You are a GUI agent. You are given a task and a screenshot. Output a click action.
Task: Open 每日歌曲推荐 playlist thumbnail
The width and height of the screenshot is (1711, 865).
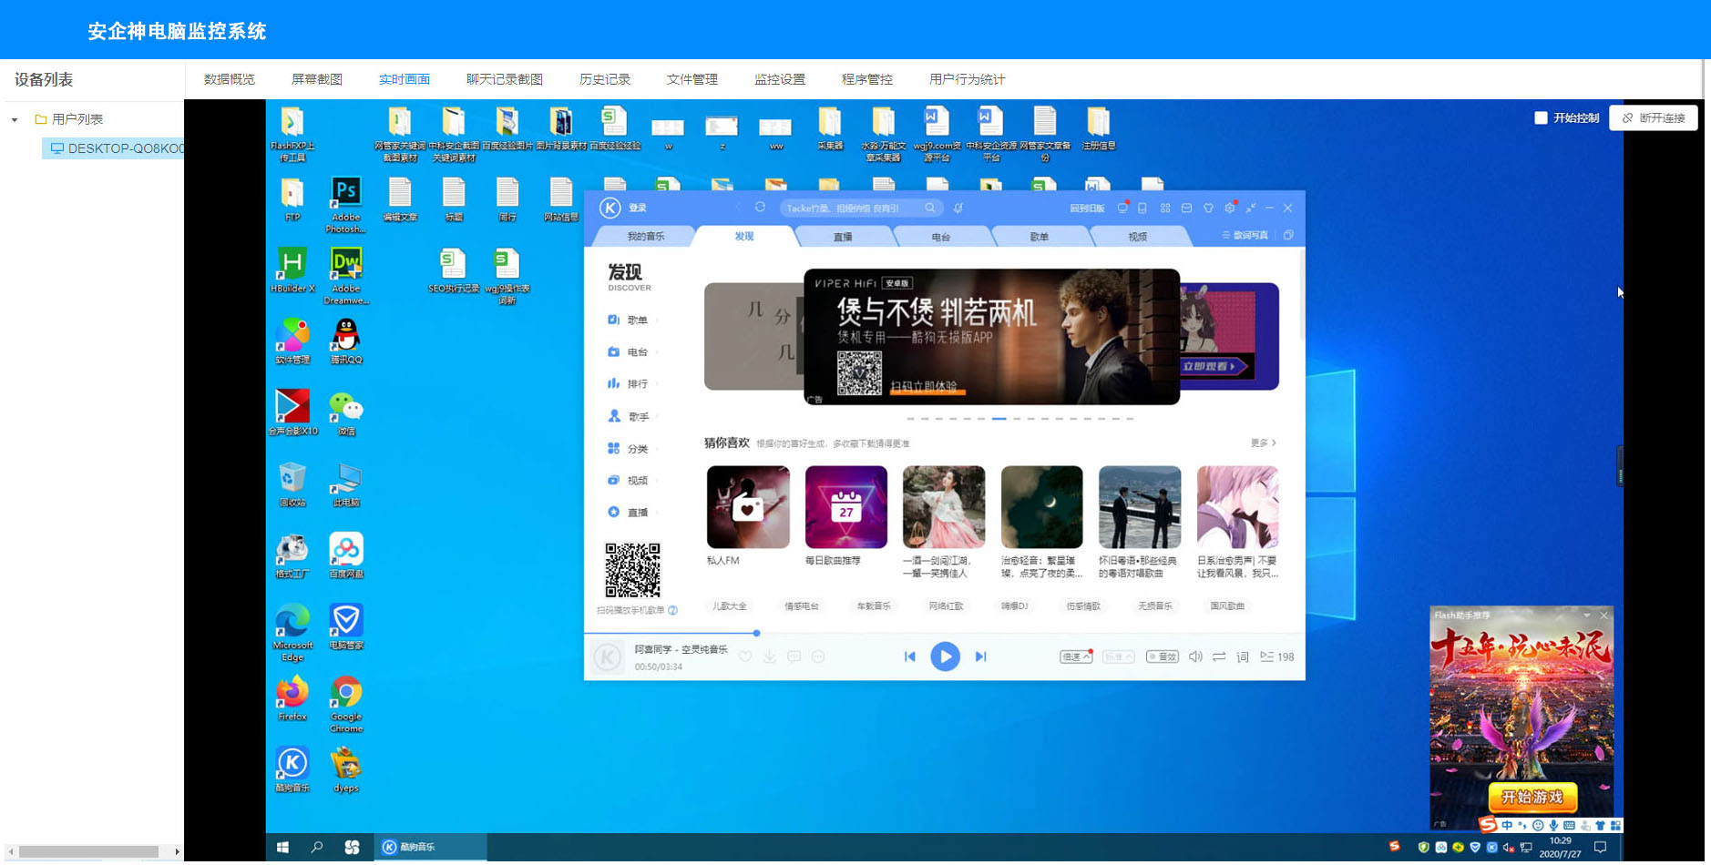coord(845,507)
